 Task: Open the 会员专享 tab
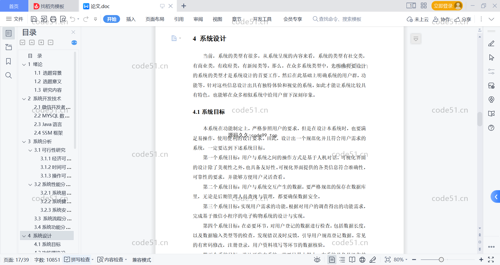pyautogui.click(x=293, y=19)
